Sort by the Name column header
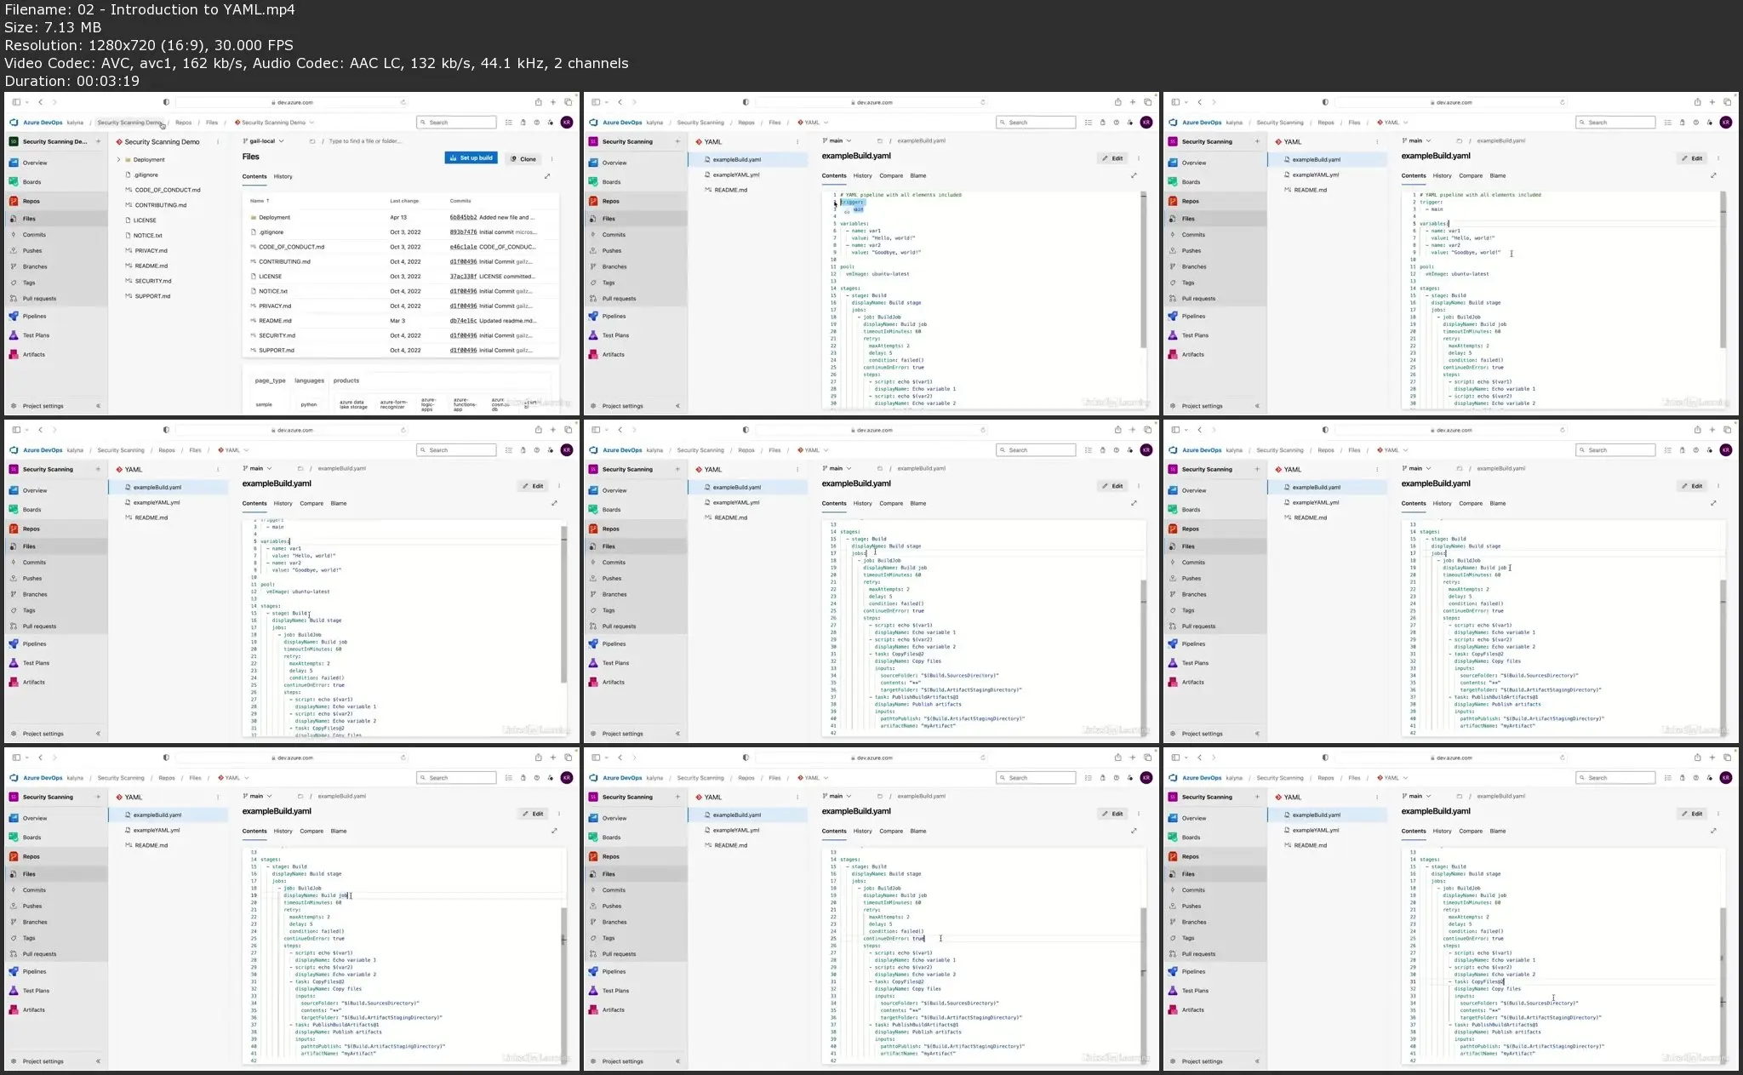This screenshot has width=1743, height=1075. pos(259,201)
